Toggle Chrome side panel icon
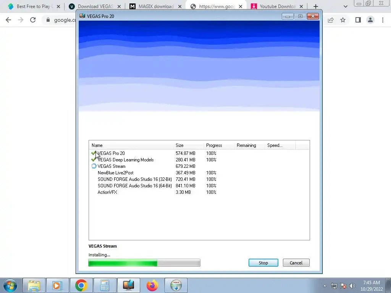Image resolution: width=391 pixels, height=293 pixels. [x=358, y=20]
